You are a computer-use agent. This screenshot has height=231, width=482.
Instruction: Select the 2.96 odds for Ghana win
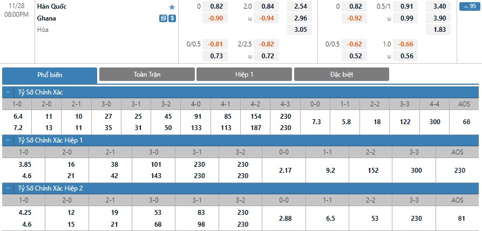click(x=301, y=18)
